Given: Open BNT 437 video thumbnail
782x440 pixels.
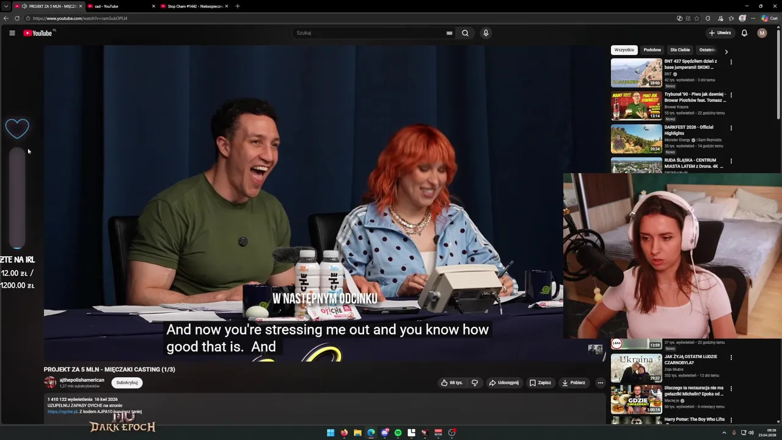Looking at the screenshot, I should click(636, 73).
